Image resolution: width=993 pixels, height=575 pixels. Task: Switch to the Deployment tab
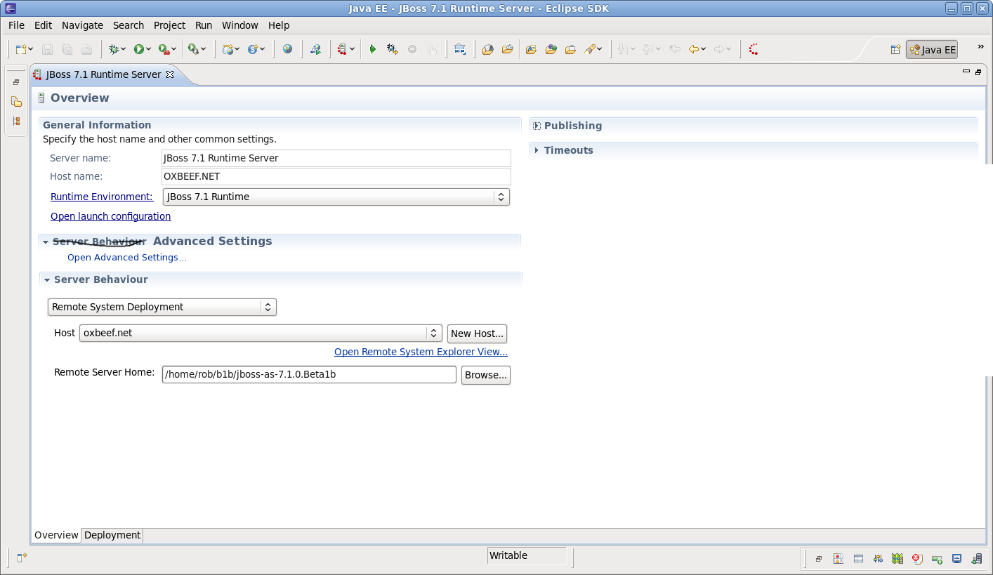coord(112,535)
